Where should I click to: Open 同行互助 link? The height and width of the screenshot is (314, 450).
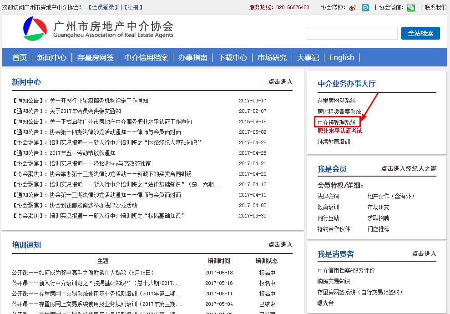pos(329,218)
